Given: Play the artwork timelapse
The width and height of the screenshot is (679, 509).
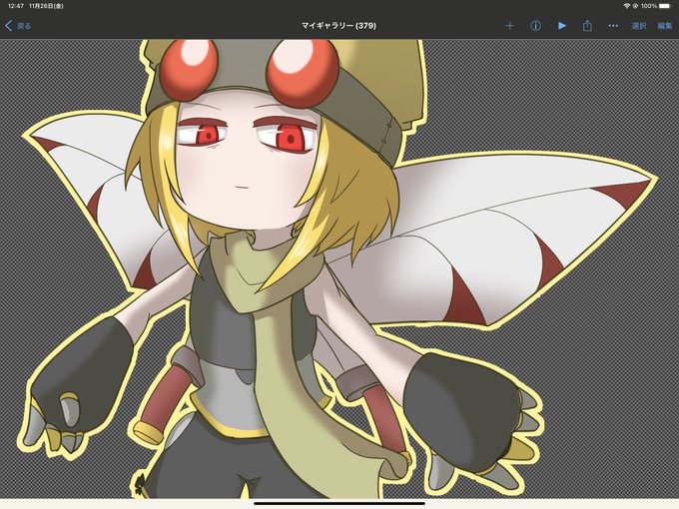Looking at the screenshot, I should (x=561, y=26).
